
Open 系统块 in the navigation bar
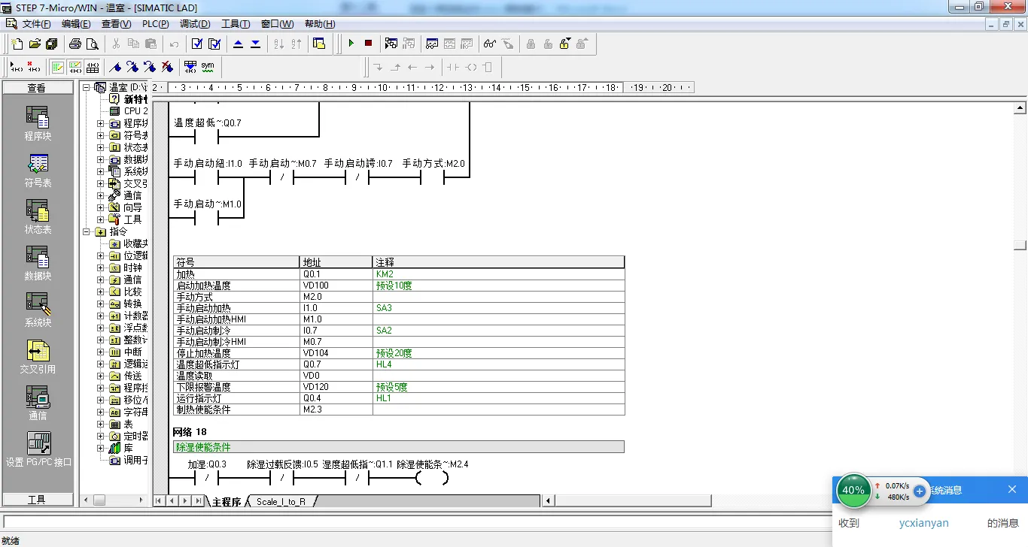click(38, 310)
